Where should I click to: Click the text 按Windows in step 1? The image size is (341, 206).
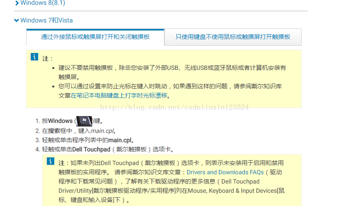[58, 121]
